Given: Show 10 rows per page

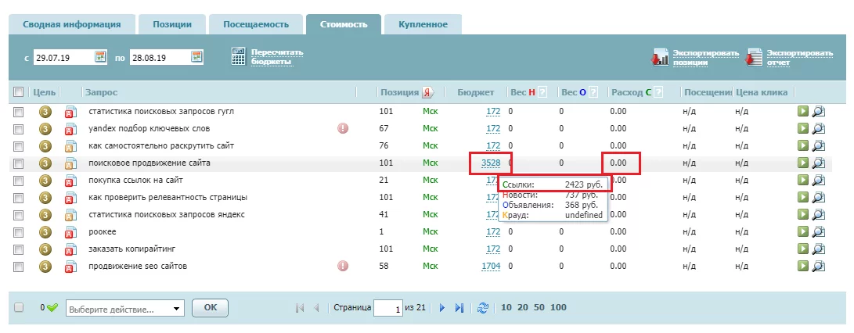Looking at the screenshot, I should pyautogui.click(x=506, y=307).
